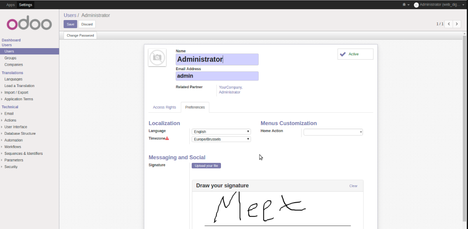Expand the Database Structure menu
This screenshot has height=229, width=468.
(20, 134)
